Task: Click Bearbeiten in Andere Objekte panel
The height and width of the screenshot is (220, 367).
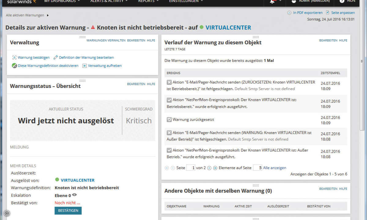Action: (x=328, y=189)
